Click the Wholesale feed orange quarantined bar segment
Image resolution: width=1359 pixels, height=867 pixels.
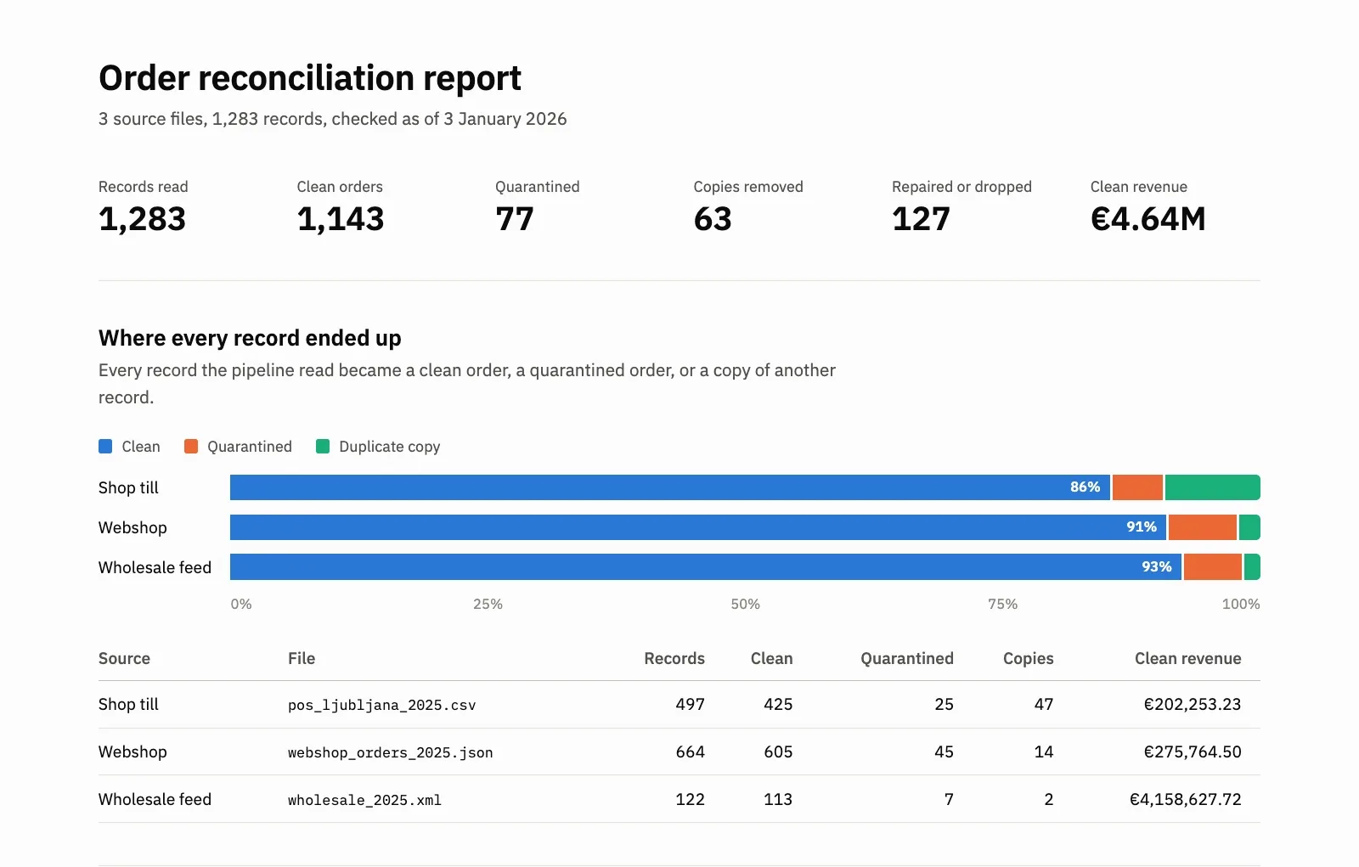1213,567
